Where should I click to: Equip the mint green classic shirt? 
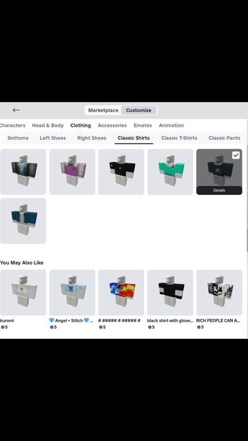tap(170, 172)
